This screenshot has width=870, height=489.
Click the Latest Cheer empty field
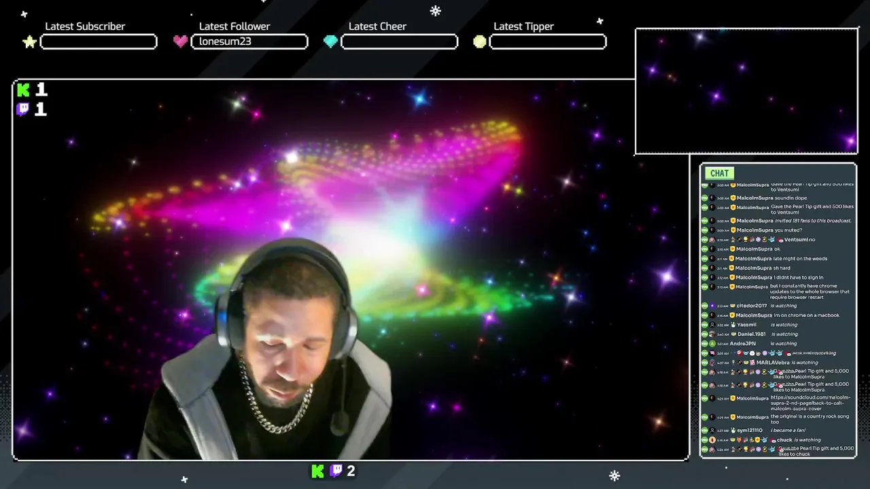[399, 42]
